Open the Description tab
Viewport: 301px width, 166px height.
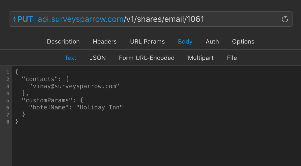click(63, 42)
